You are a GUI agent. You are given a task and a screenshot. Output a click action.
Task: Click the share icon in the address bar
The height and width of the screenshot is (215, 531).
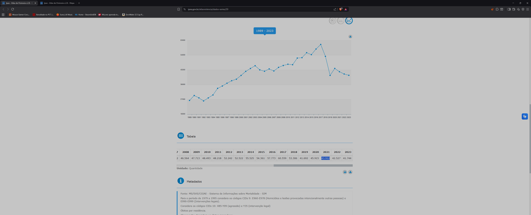(335, 9)
